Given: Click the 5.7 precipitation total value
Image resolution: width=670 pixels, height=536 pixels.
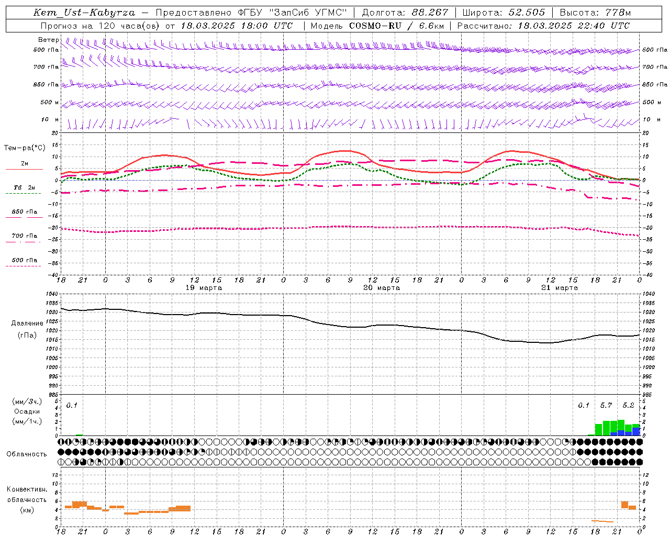Looking at the screenshot, I should pyautogui.click(x=606, y=406).
